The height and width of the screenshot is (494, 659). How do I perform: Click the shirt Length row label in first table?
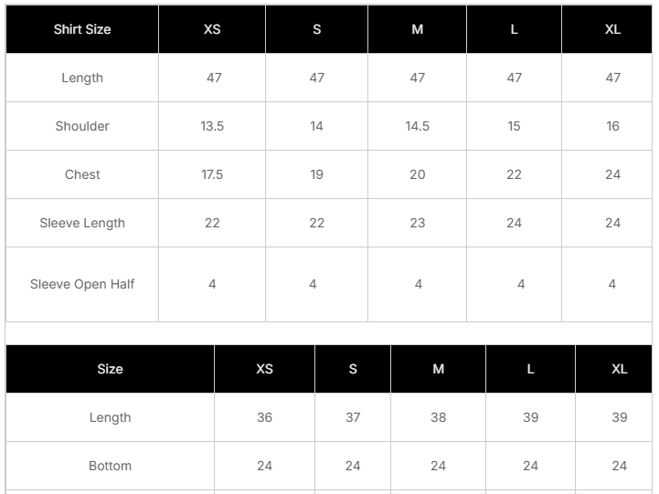pyautogui.click(x=82, y=78)
